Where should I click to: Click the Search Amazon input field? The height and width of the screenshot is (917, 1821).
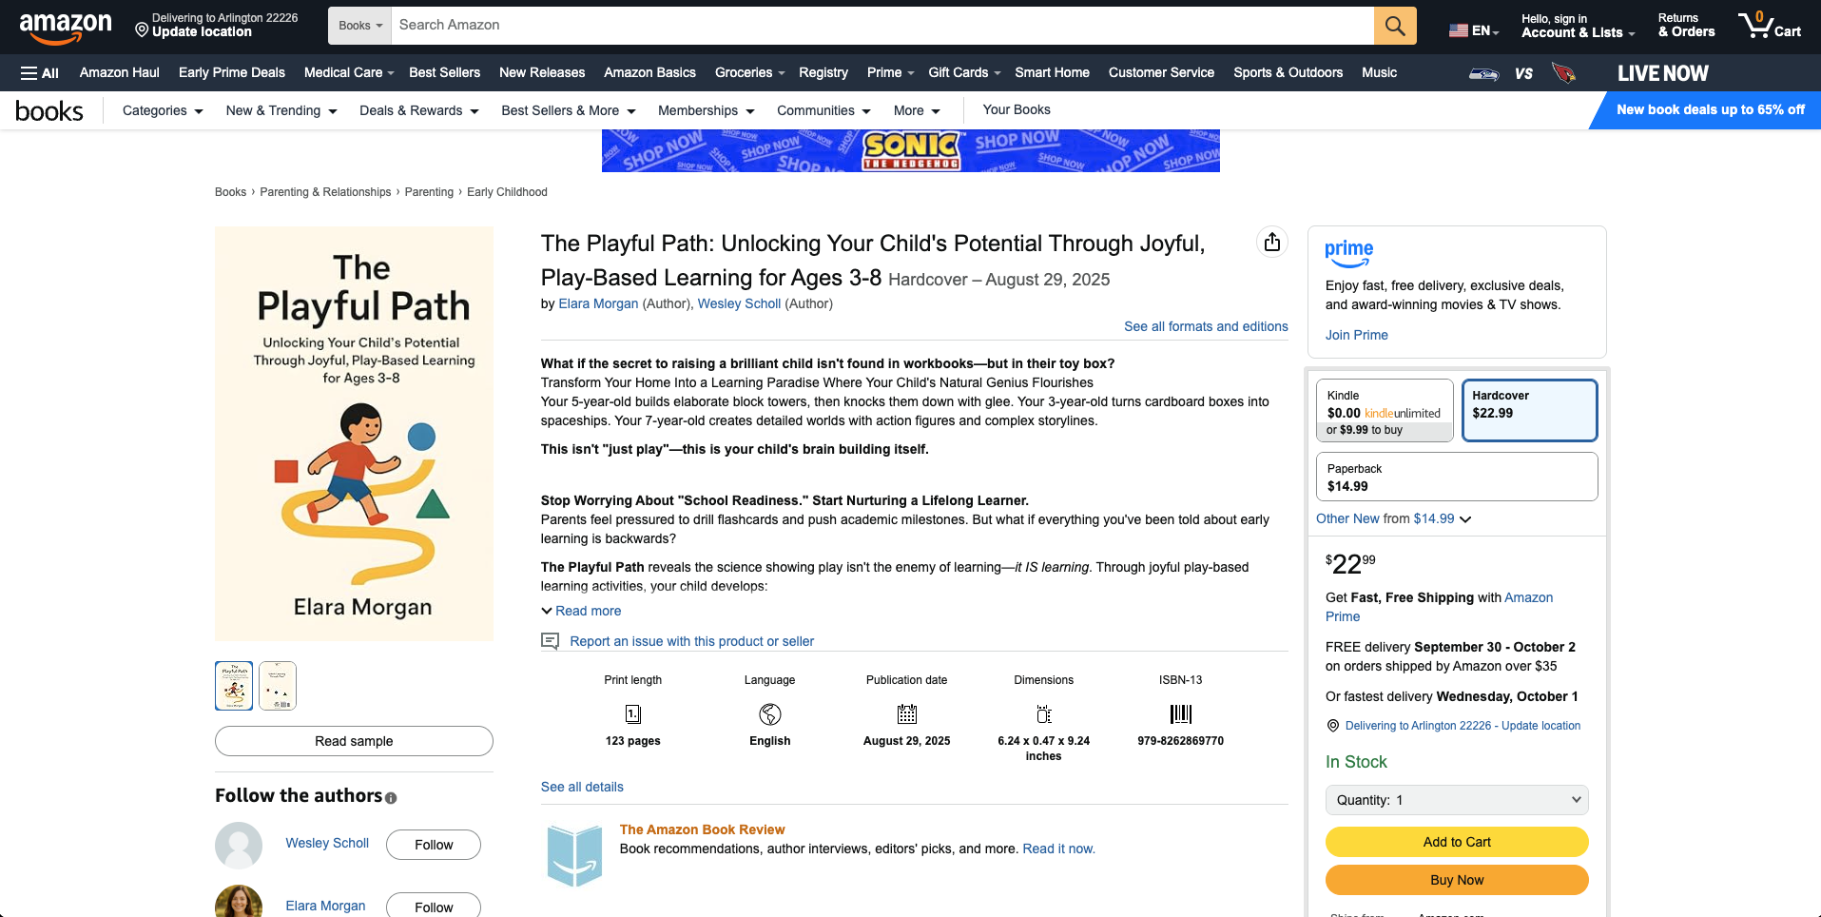coord(881,26)
